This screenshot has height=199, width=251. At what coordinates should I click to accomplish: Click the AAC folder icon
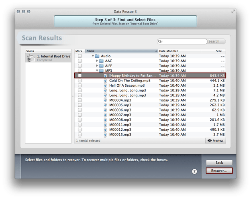[101, 61]
